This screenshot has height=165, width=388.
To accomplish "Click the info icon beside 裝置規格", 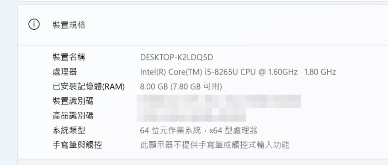I will (x=34, y=25).
